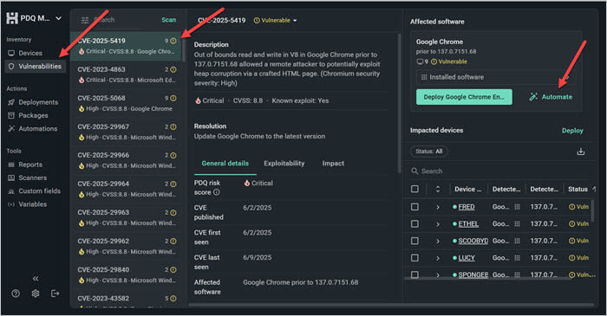
Task: Select CVE-2025-29963 in the list
Action: [126, 217]
